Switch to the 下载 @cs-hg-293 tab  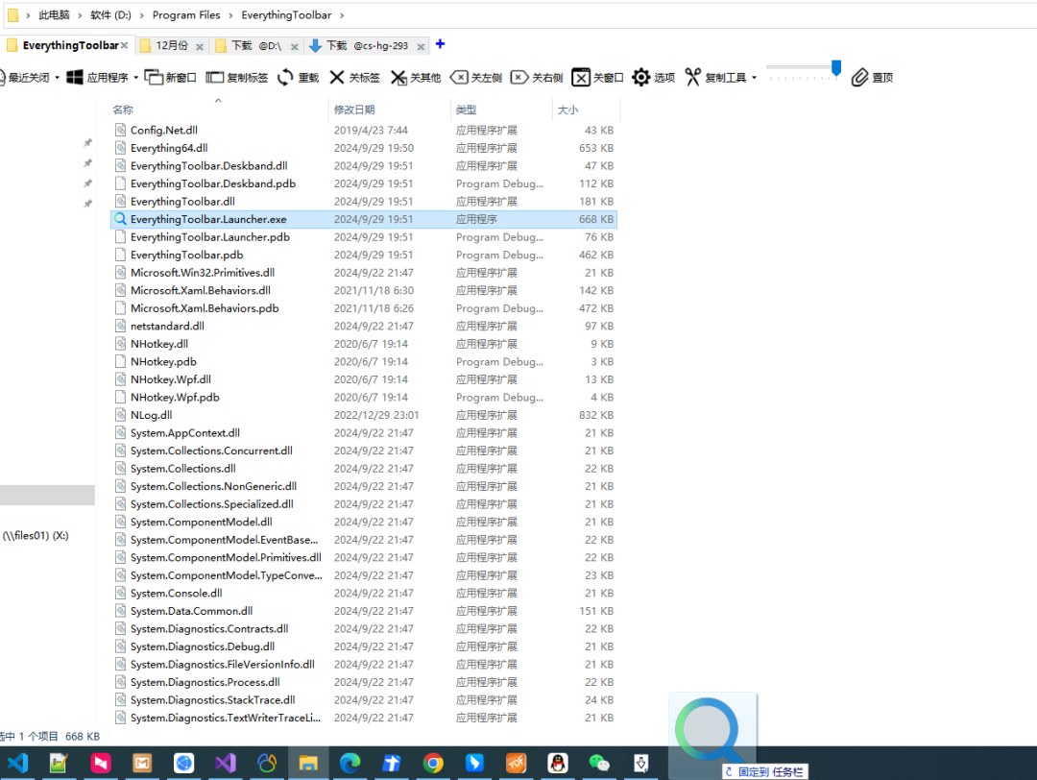(367, 46)
